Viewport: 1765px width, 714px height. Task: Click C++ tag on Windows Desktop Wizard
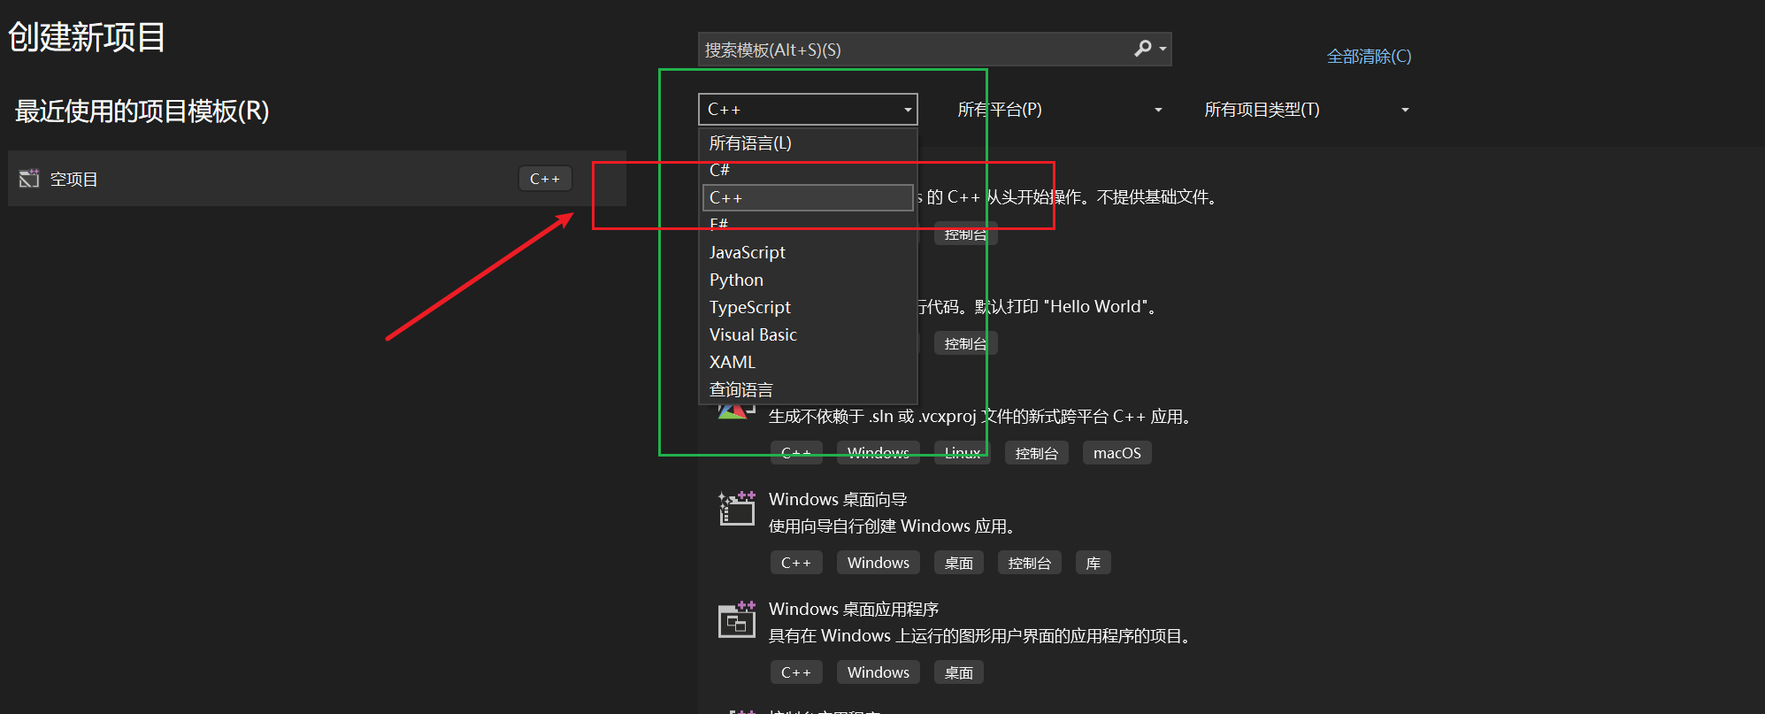pos(796,563)
